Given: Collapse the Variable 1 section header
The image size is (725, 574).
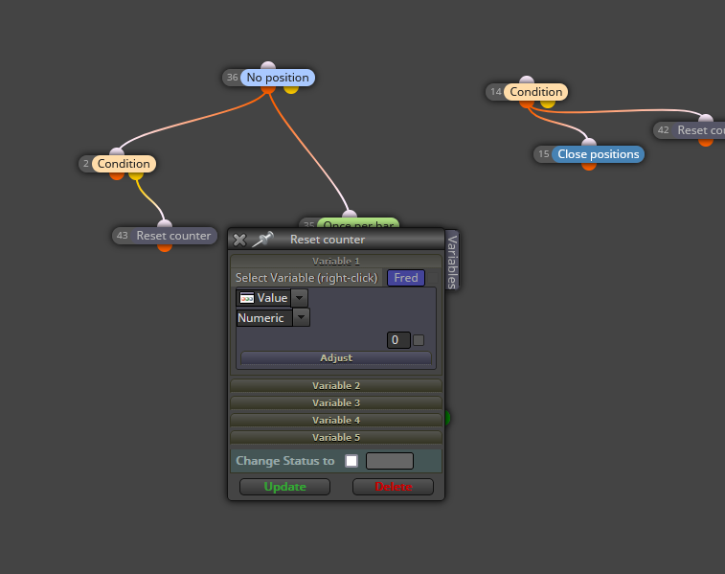Looking at the screenshot, I should pos(336,262).
